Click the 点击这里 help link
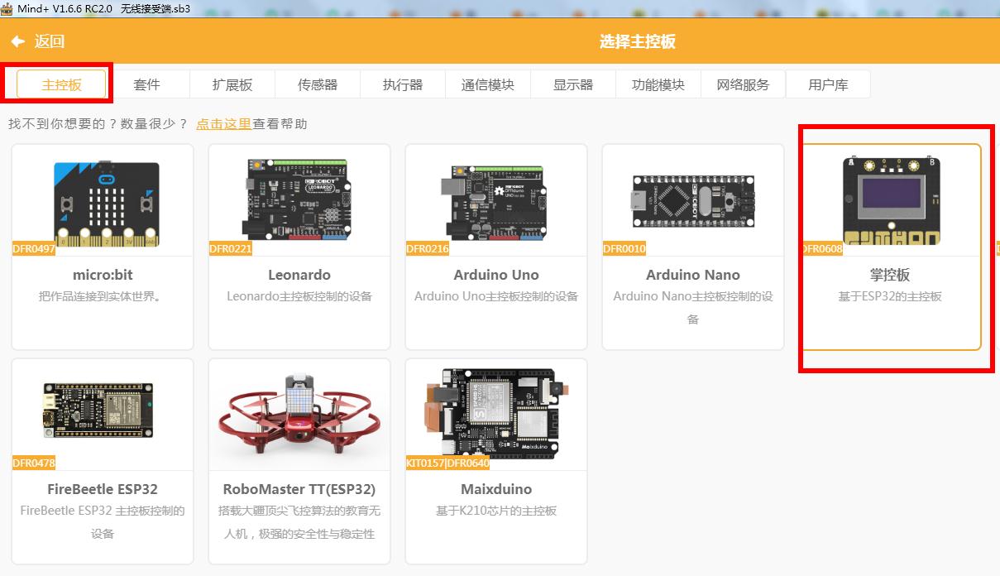1000x576 pixels. (223, 124)
